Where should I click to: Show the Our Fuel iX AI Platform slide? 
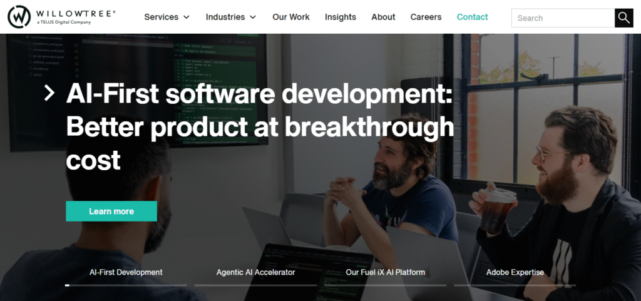[x=385, y=272]
